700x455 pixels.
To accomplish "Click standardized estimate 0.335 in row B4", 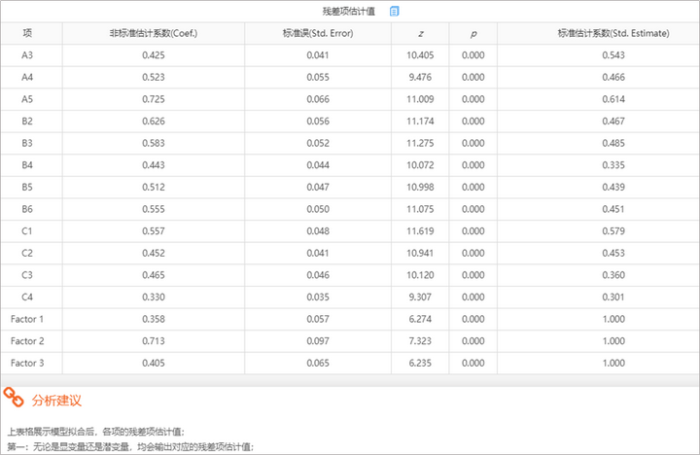I will (613, 164).
